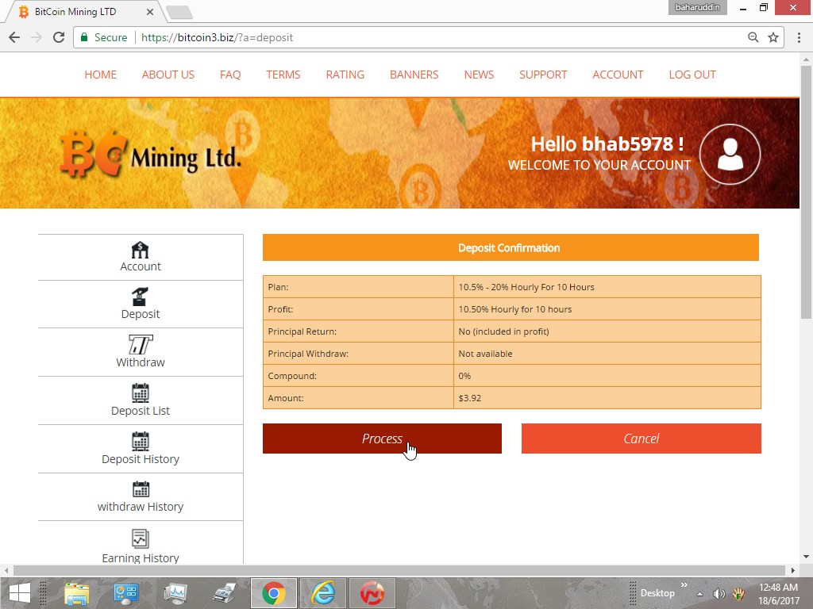Open the Chrome three-dot menu
Screen dimensions: 813x609
[799, 37]
